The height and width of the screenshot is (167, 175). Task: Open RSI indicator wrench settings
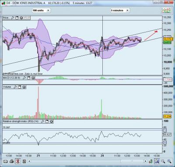pyautogui.click(x=42, y=121)
